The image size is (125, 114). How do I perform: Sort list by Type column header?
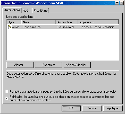(x=14, y=22)
